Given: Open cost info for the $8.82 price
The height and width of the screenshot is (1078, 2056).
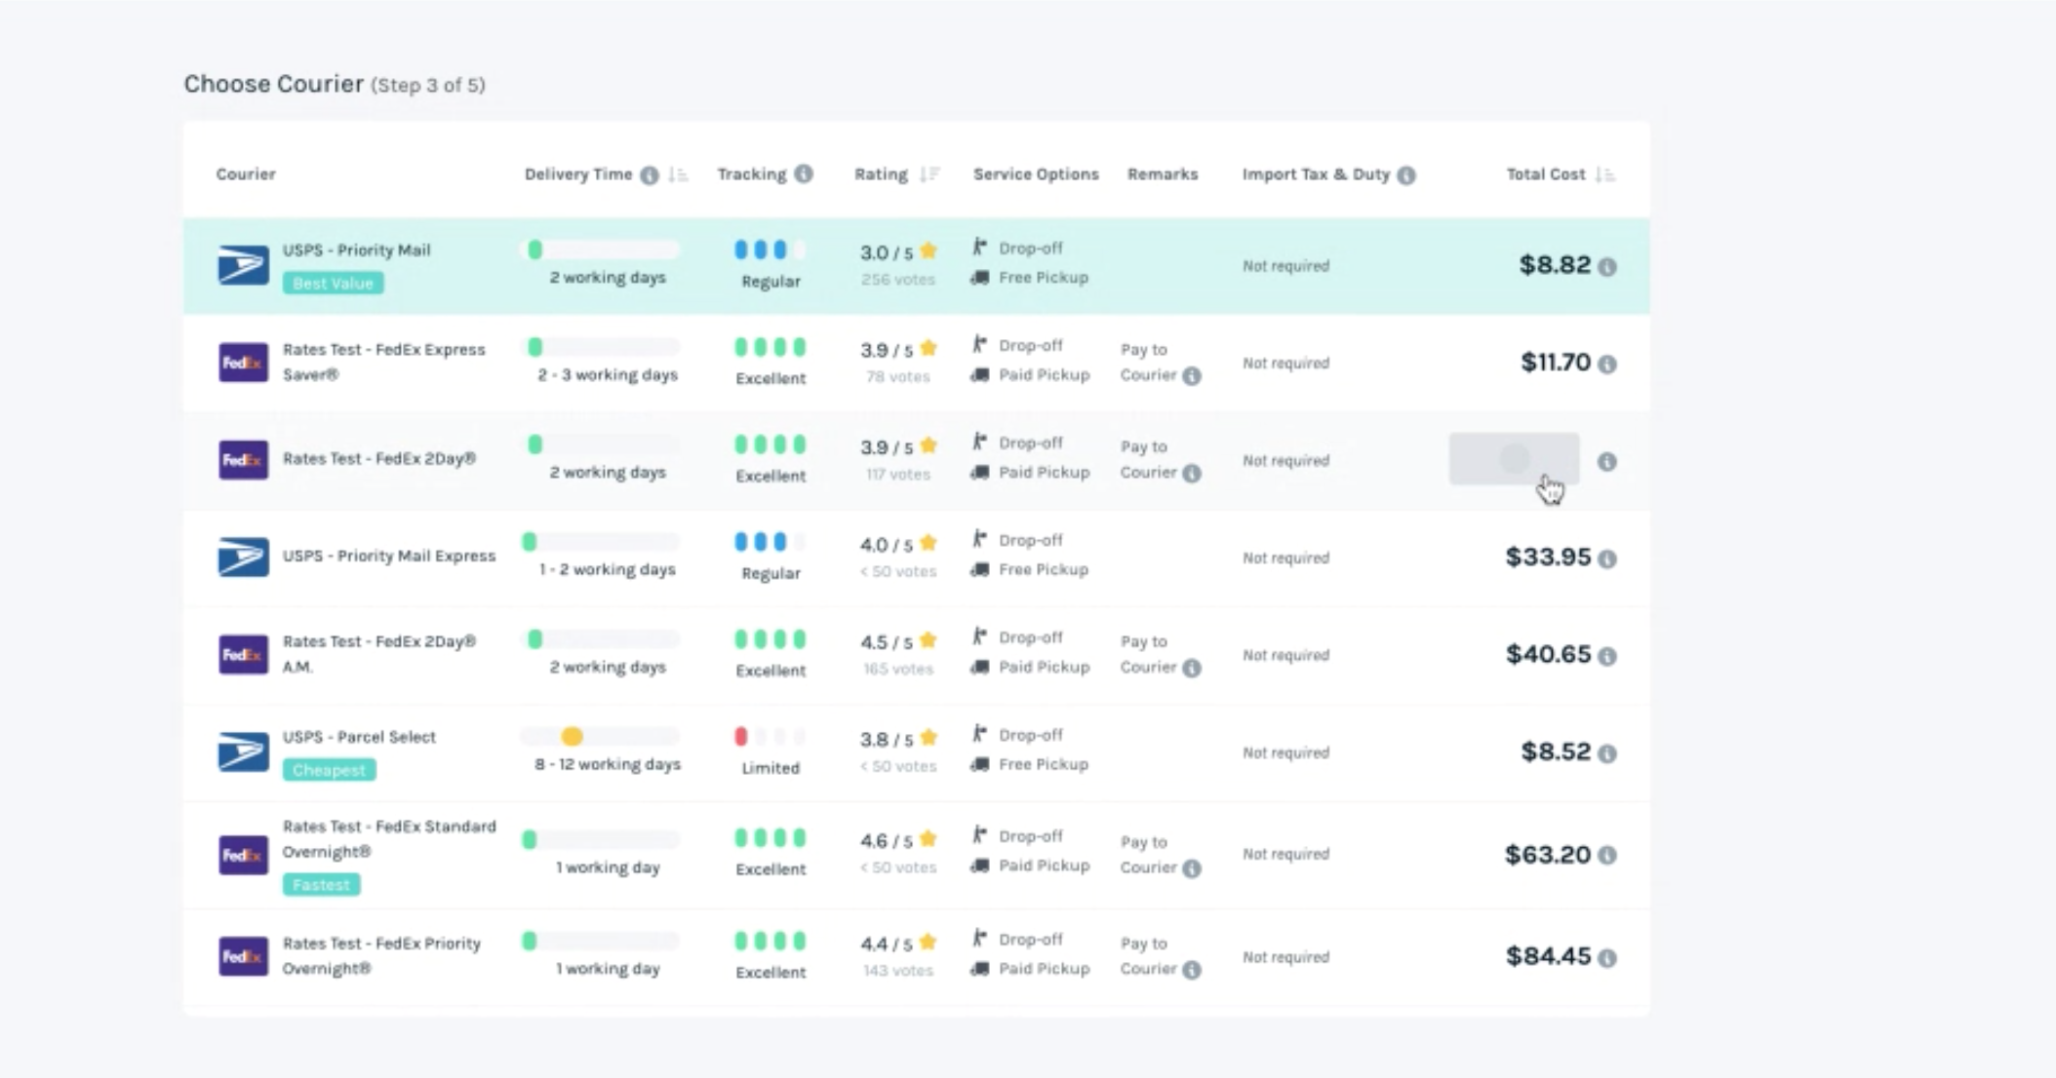Looking at the screenshot, I should 1607,267.
